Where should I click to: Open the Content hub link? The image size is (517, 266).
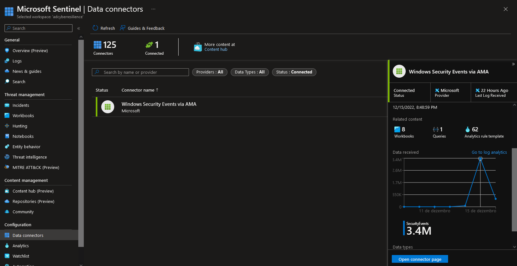pyautogui.click(x=216, y=50)
